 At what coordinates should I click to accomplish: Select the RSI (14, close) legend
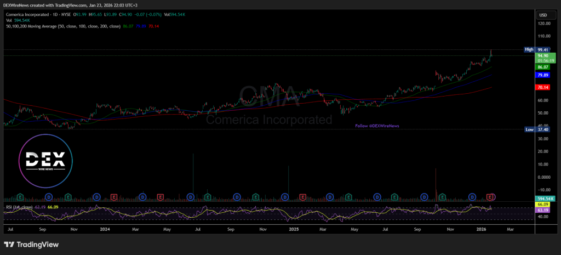pos(19,207)
